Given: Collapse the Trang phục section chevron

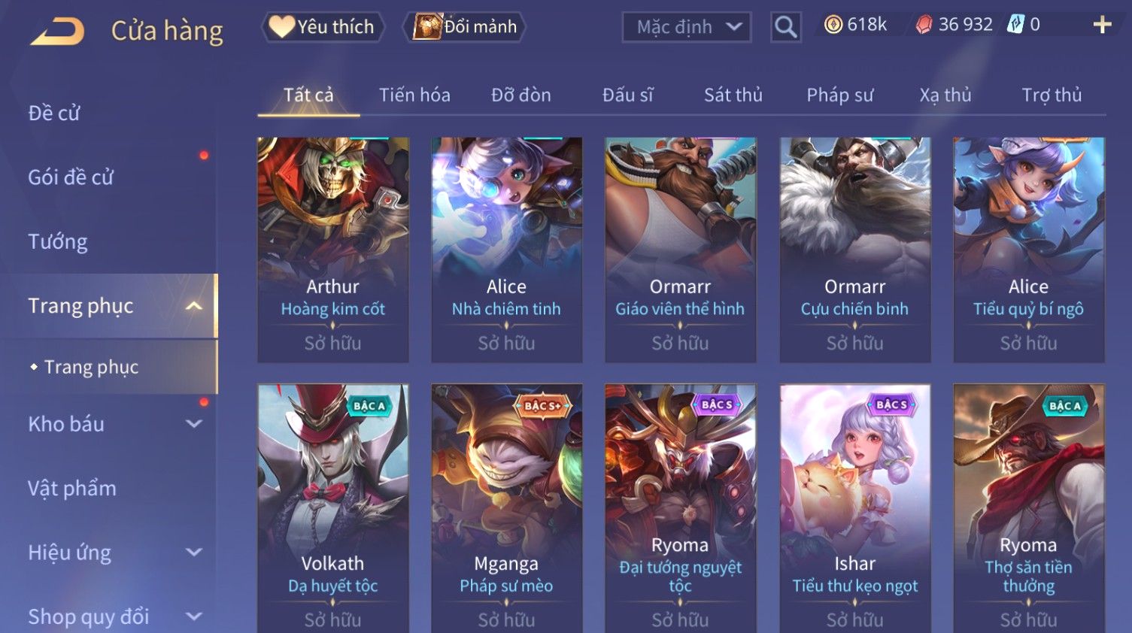Looking at the screenshot, I should pos(194,306).
